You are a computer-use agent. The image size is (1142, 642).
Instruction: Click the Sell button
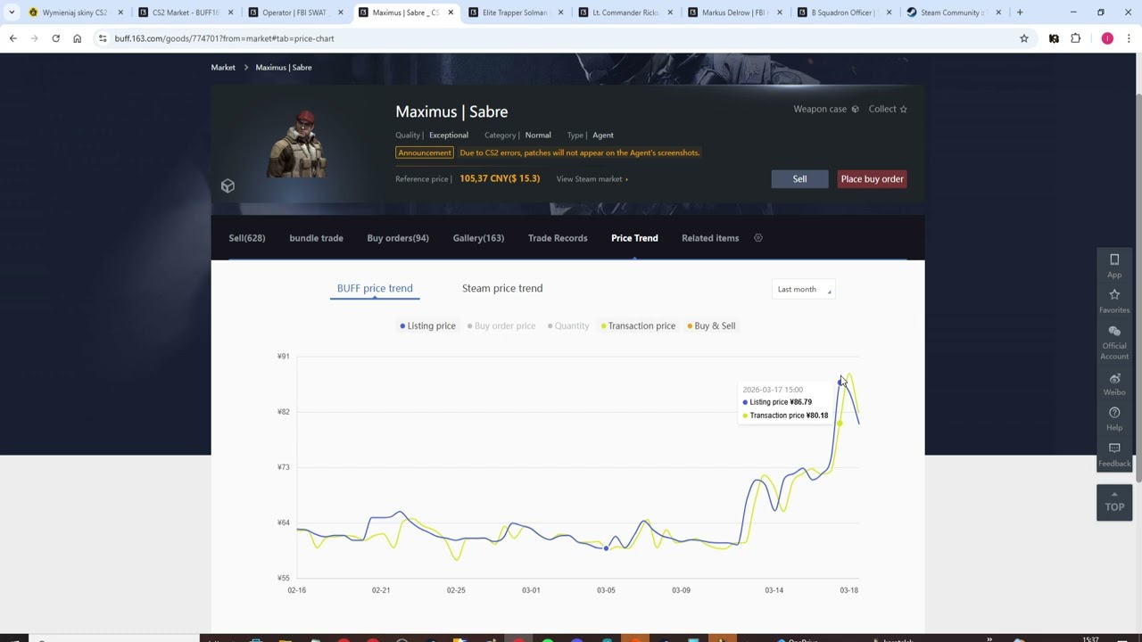click(x=799, y=178)
